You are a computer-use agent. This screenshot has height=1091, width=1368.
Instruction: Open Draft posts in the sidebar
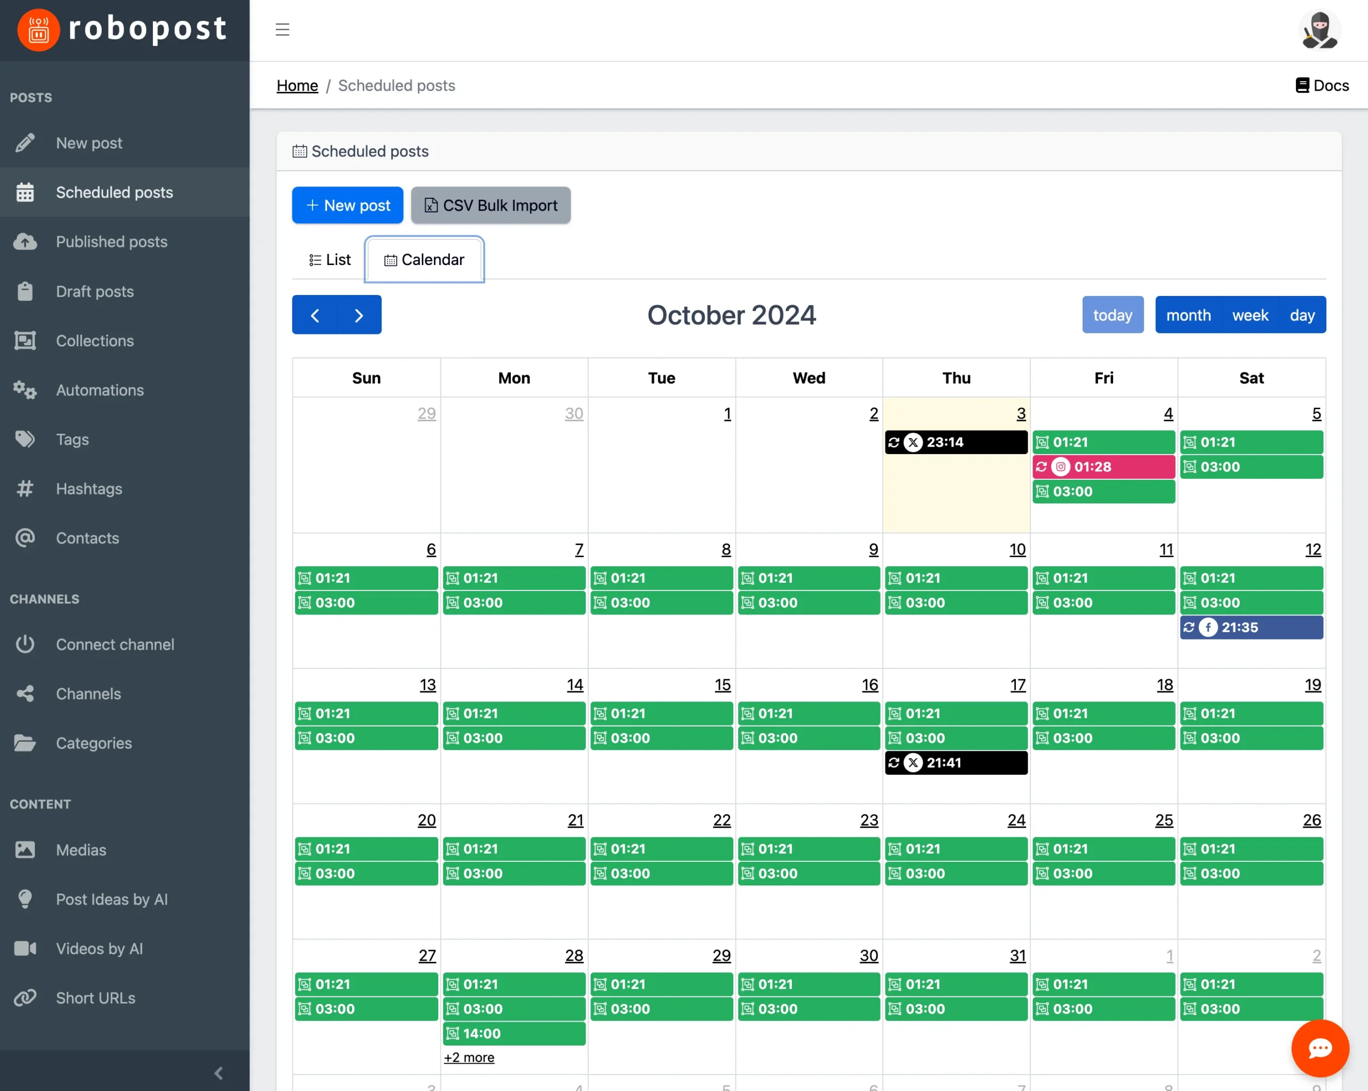point(125,291)
